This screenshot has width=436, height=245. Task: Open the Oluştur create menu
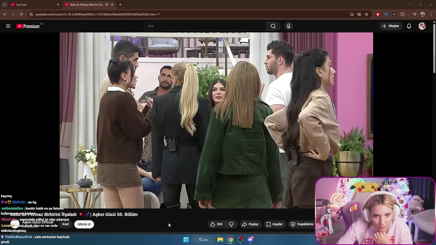[391, 26]
